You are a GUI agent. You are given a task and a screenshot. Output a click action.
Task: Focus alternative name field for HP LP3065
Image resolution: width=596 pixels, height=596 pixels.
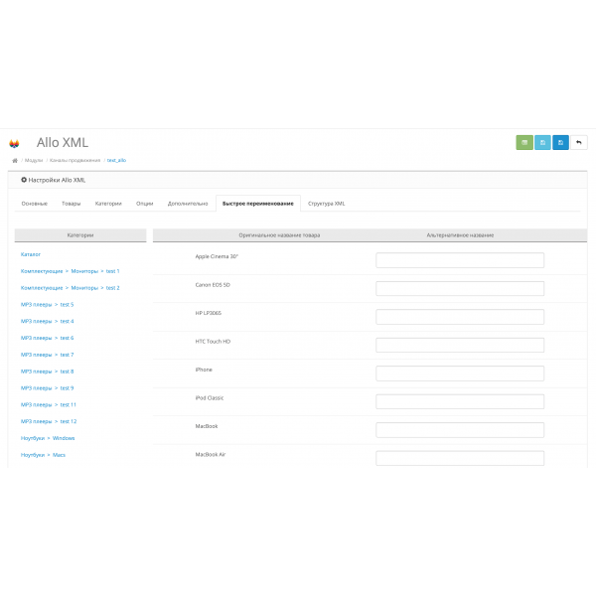[x=460, y=317]
